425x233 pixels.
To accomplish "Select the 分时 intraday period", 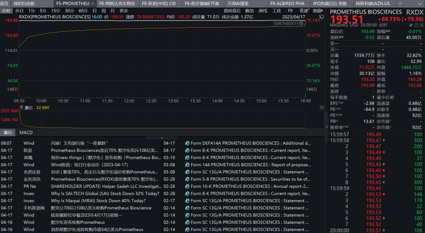I will pyautogui.click(x=6, y=11).
